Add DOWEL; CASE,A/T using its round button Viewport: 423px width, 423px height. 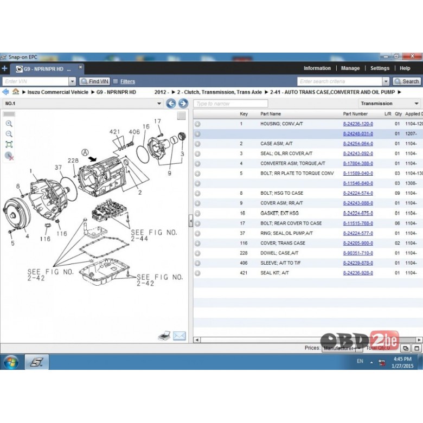tap(197, 253)
